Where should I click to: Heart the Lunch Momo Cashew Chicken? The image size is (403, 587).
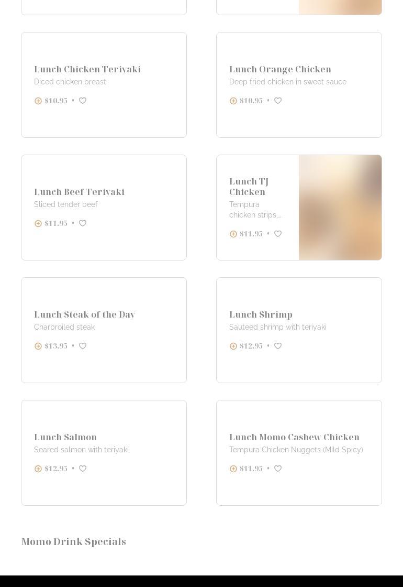point(278,469)
